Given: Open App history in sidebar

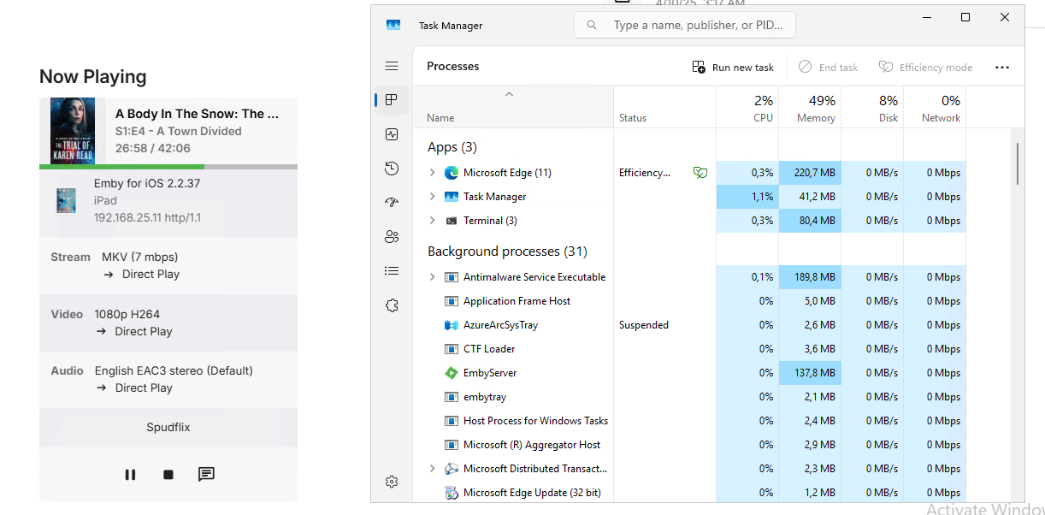Looking at the screenshot, I should coord(392,169).
